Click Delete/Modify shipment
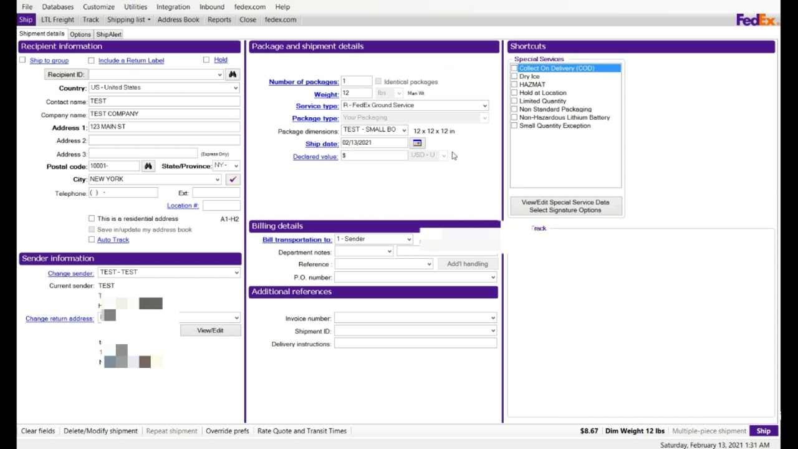Screen dimensions: 798x449 coord(100,431)
